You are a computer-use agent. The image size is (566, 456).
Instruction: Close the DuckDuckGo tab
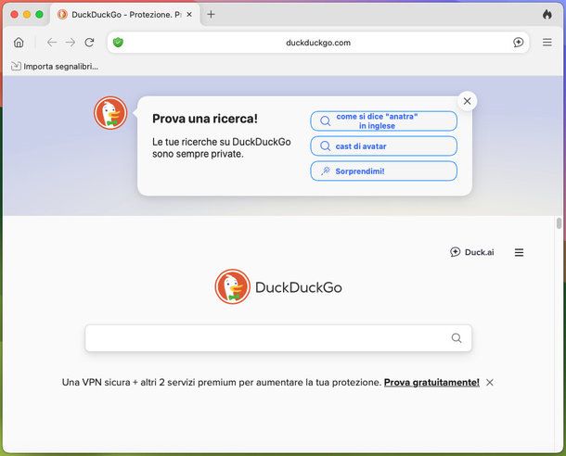[189, 15]
